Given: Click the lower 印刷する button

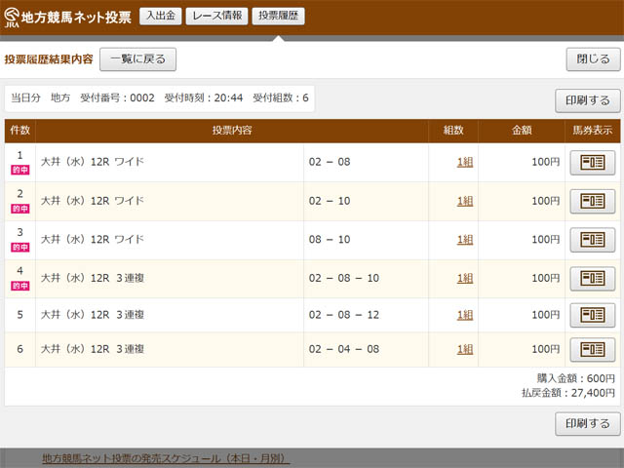Looking at the screenshot, I should pyautogui.click(x=587, y=423).
